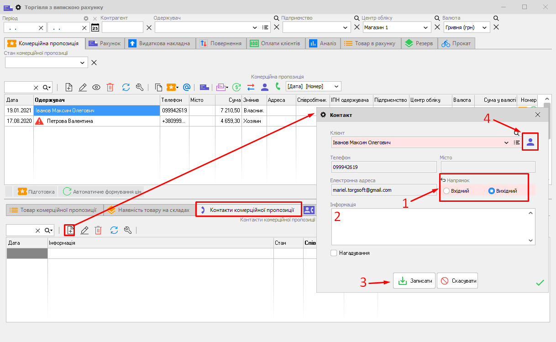
Task: Expand the Клієнт dropdown in Контакт dialog
Action: pos(506,142)
